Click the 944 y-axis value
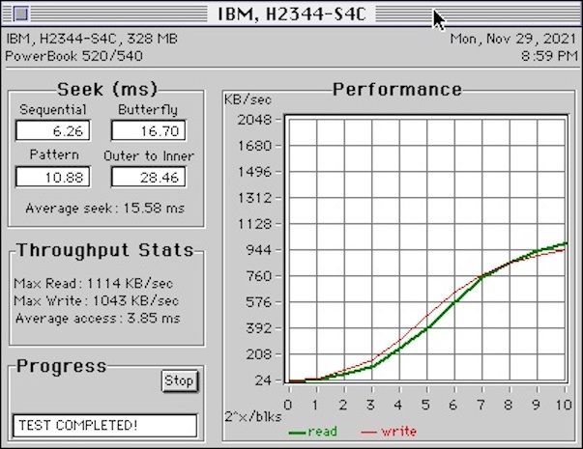This screenshot has height=449, width=583. [x=259, y=250]
